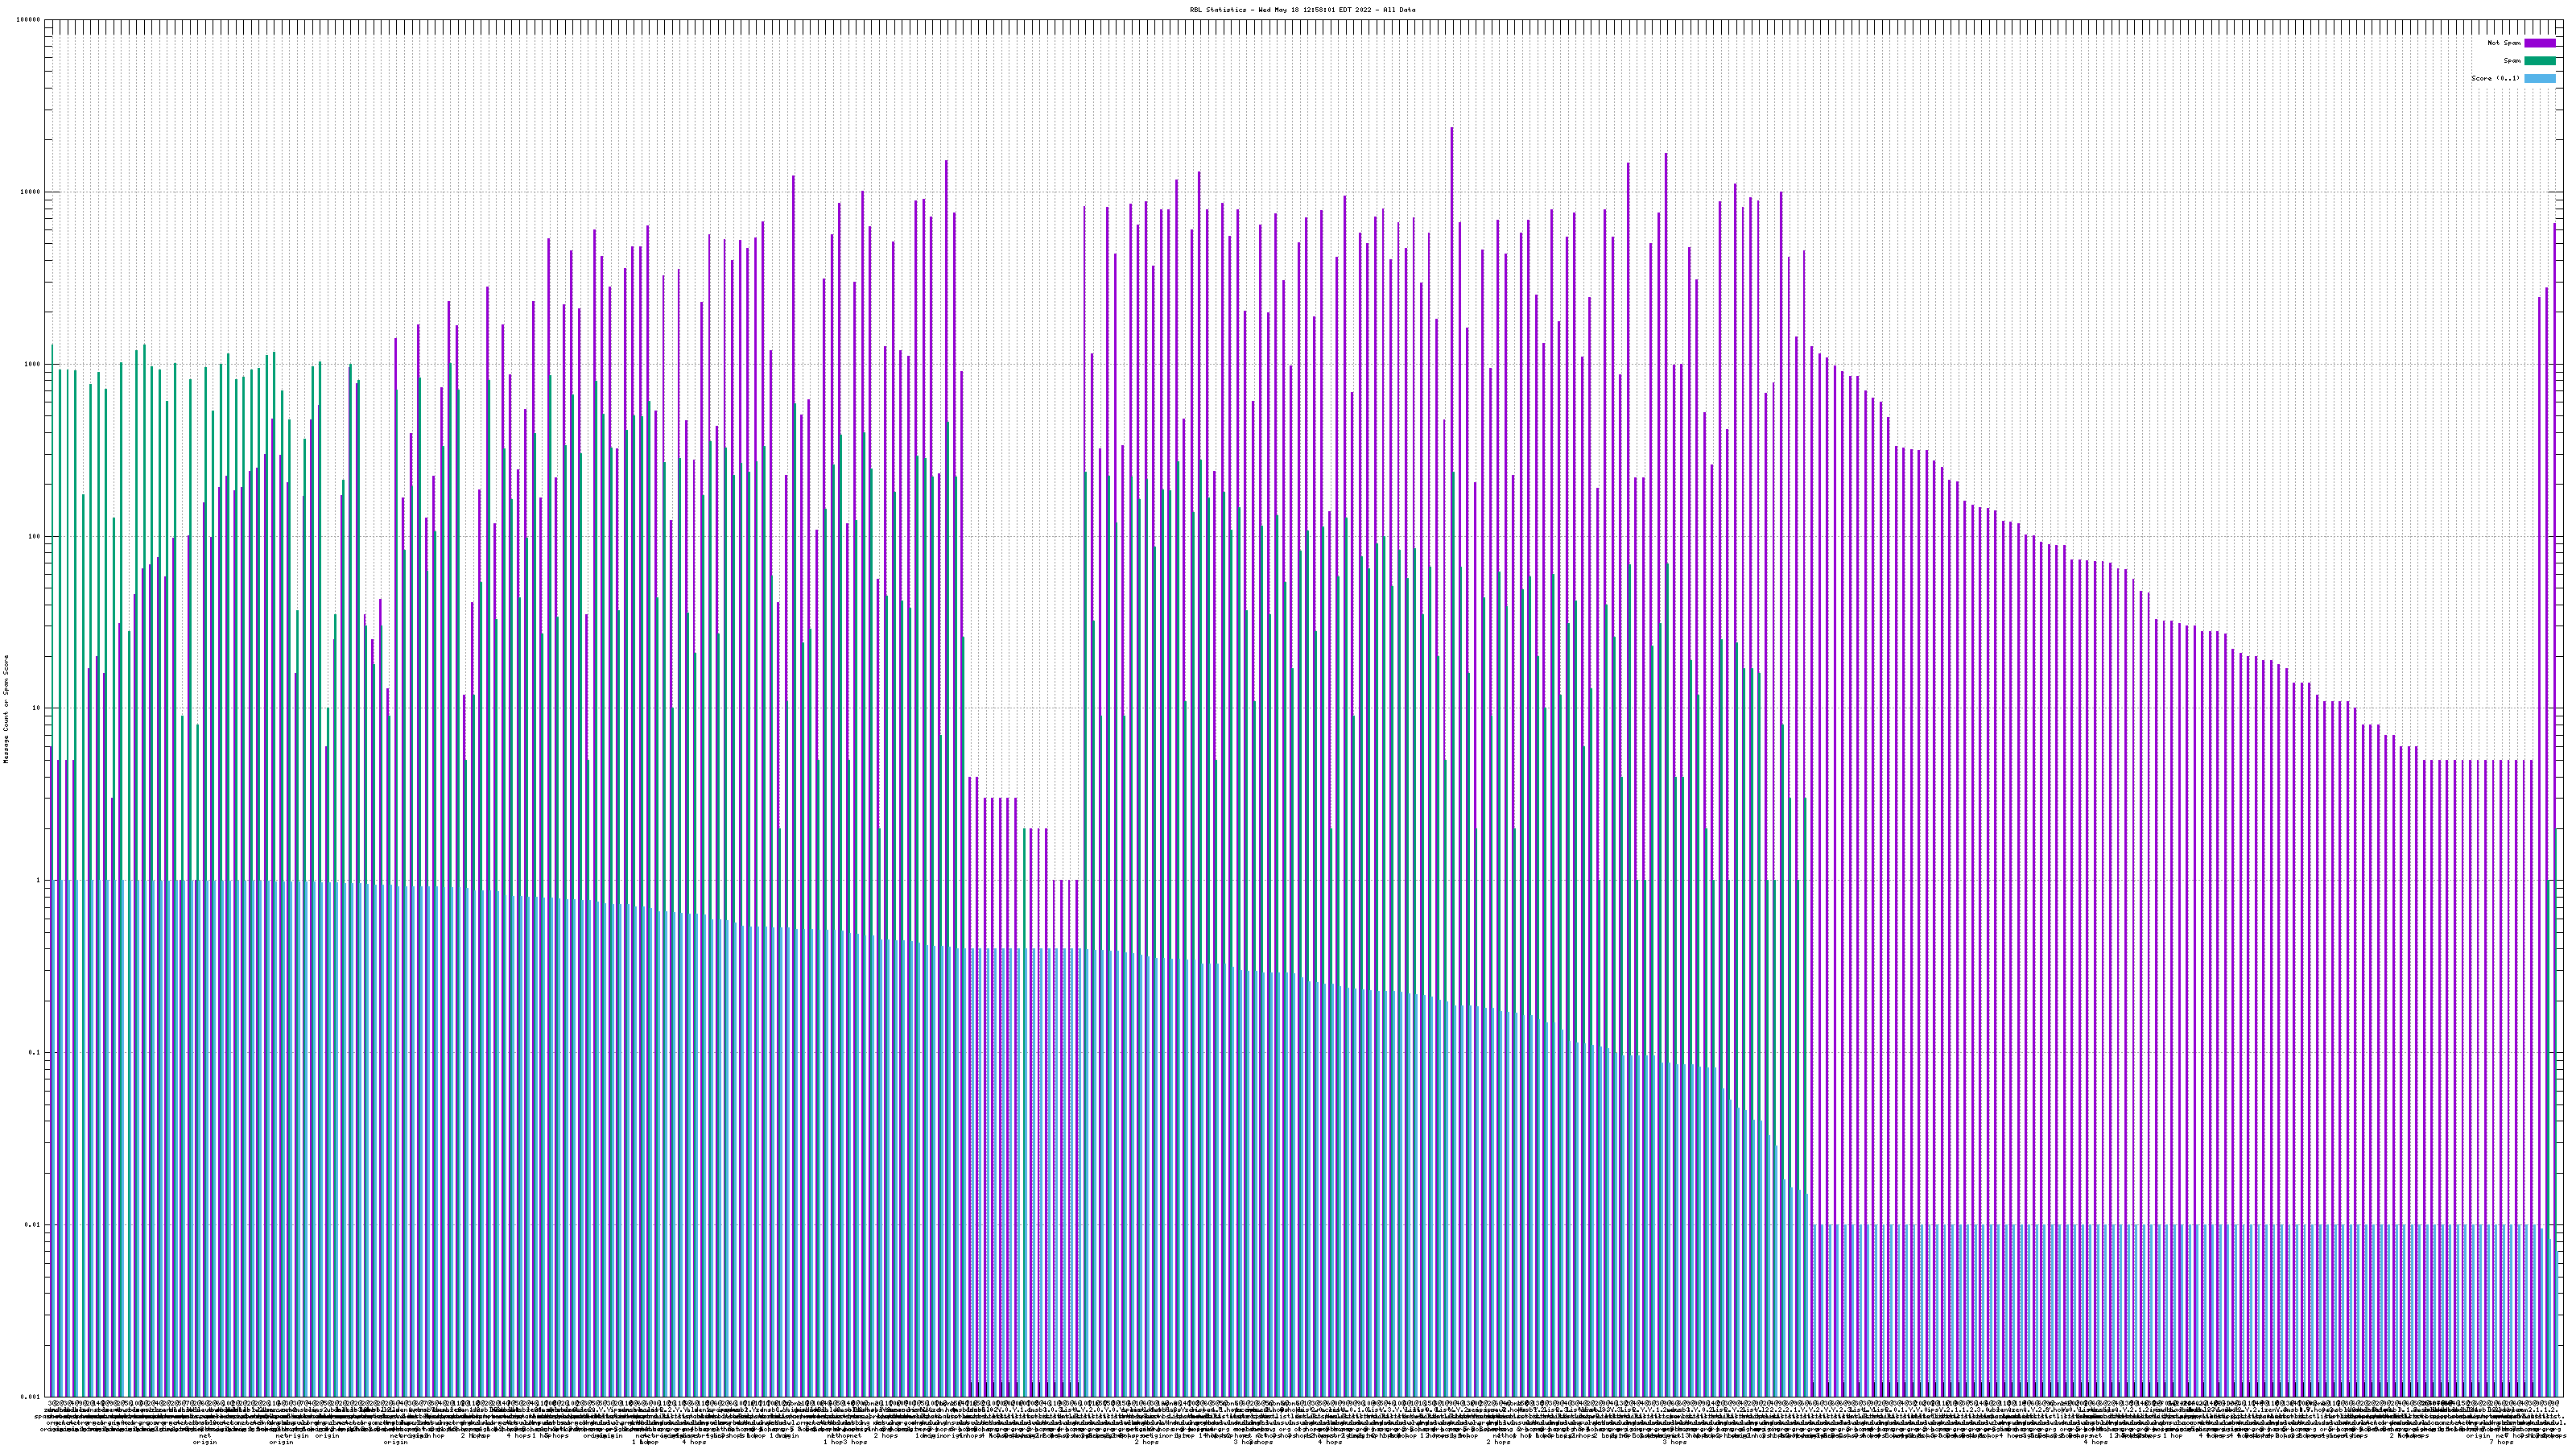Viewport: 2576px width, 1449px height.
Task: Click the top of the tallest purple bar
Action: [x=1452, y=129]
